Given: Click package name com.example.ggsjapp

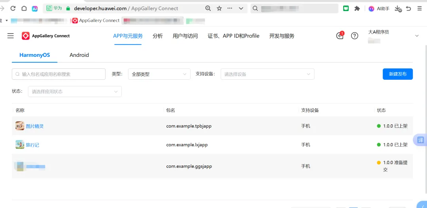Looking at the screenshot, I should coord(189,166).
